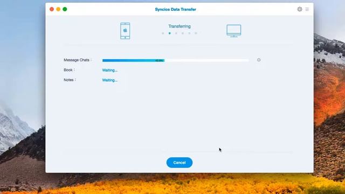Open the settings gear in title bar
Viewport: 345px width, 194px height.
pos(300,9)
